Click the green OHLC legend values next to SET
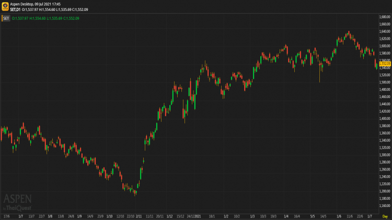 tap(45, 18)
